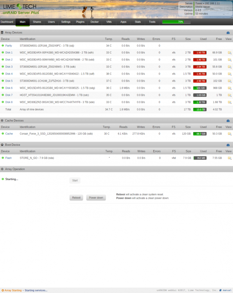Click the Boot Device paw icon
Image resolution: width=233 pixels, height=293 pixels.
(x=2, y=145)
